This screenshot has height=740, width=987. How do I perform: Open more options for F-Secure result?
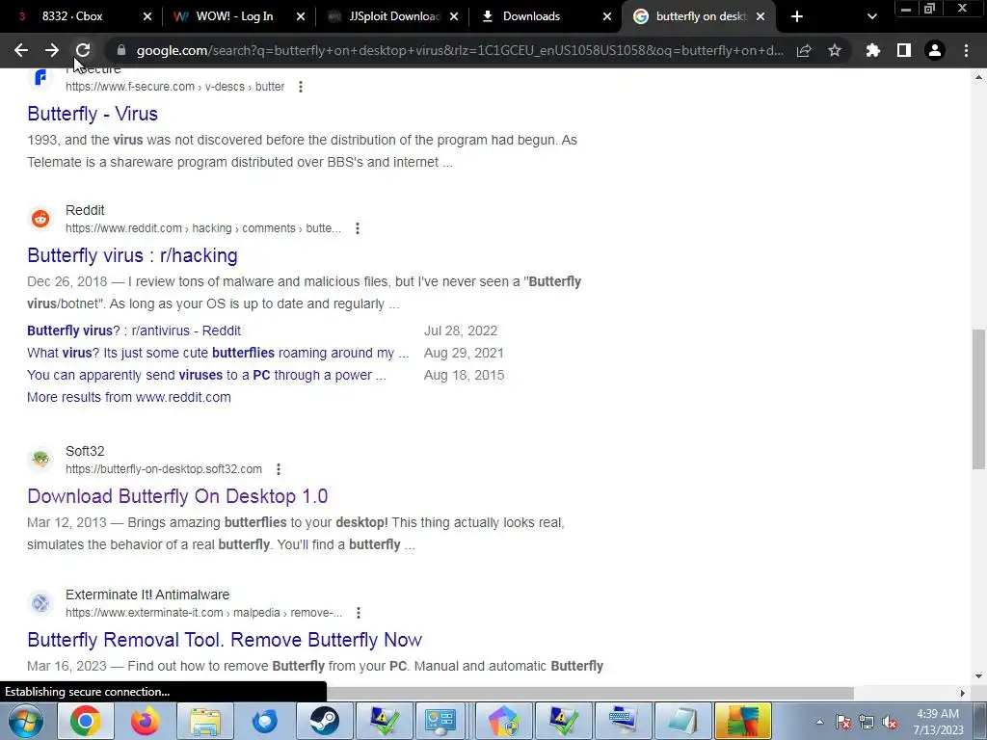pos(301,87)
